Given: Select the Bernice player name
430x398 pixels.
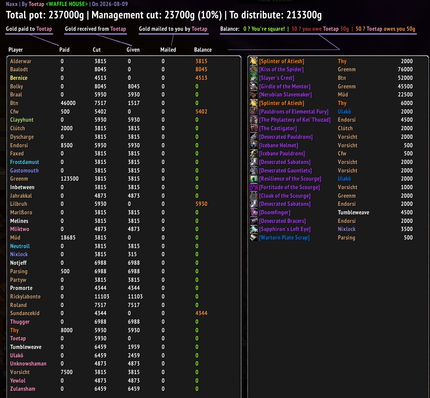Looking at the screenshot, I should [x=19, y=78].
